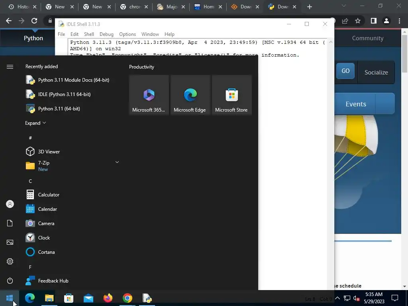This screenshot has width=408, height=306.
Task: Jump to the # letter index
Action: 30,137
